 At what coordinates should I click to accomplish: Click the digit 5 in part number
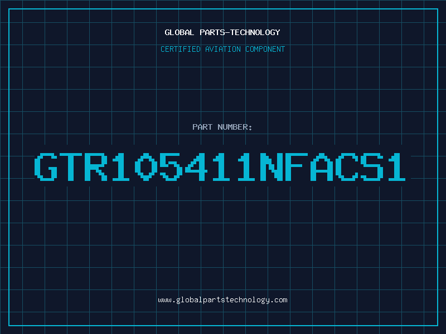pyautogui.click(x=171, y=166)
